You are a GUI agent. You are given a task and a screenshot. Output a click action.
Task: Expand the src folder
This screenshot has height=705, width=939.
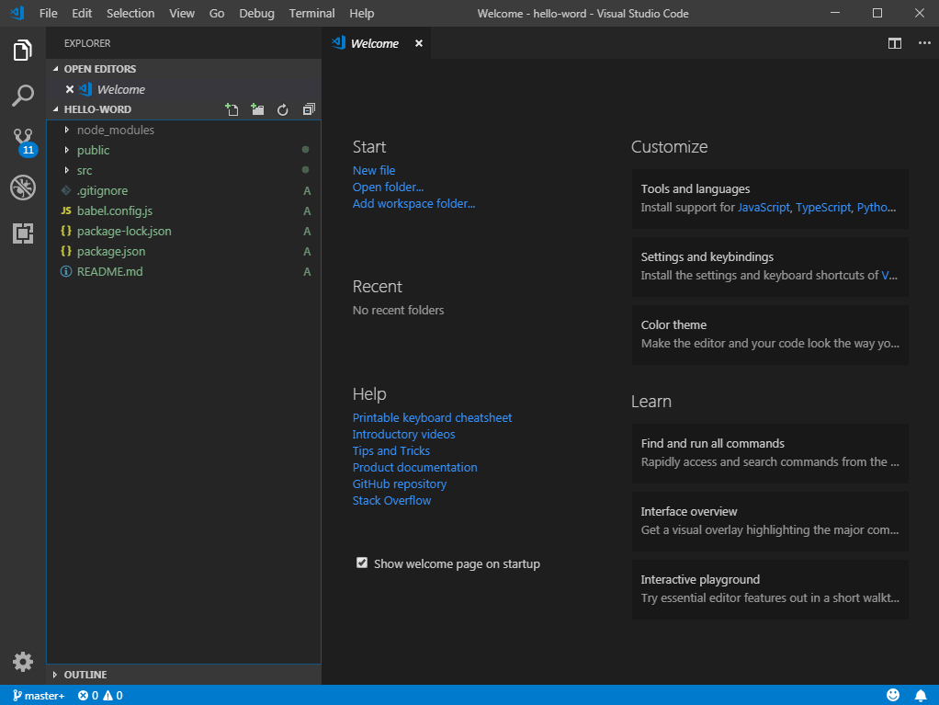pyautogui.click(x=84, y=170)
